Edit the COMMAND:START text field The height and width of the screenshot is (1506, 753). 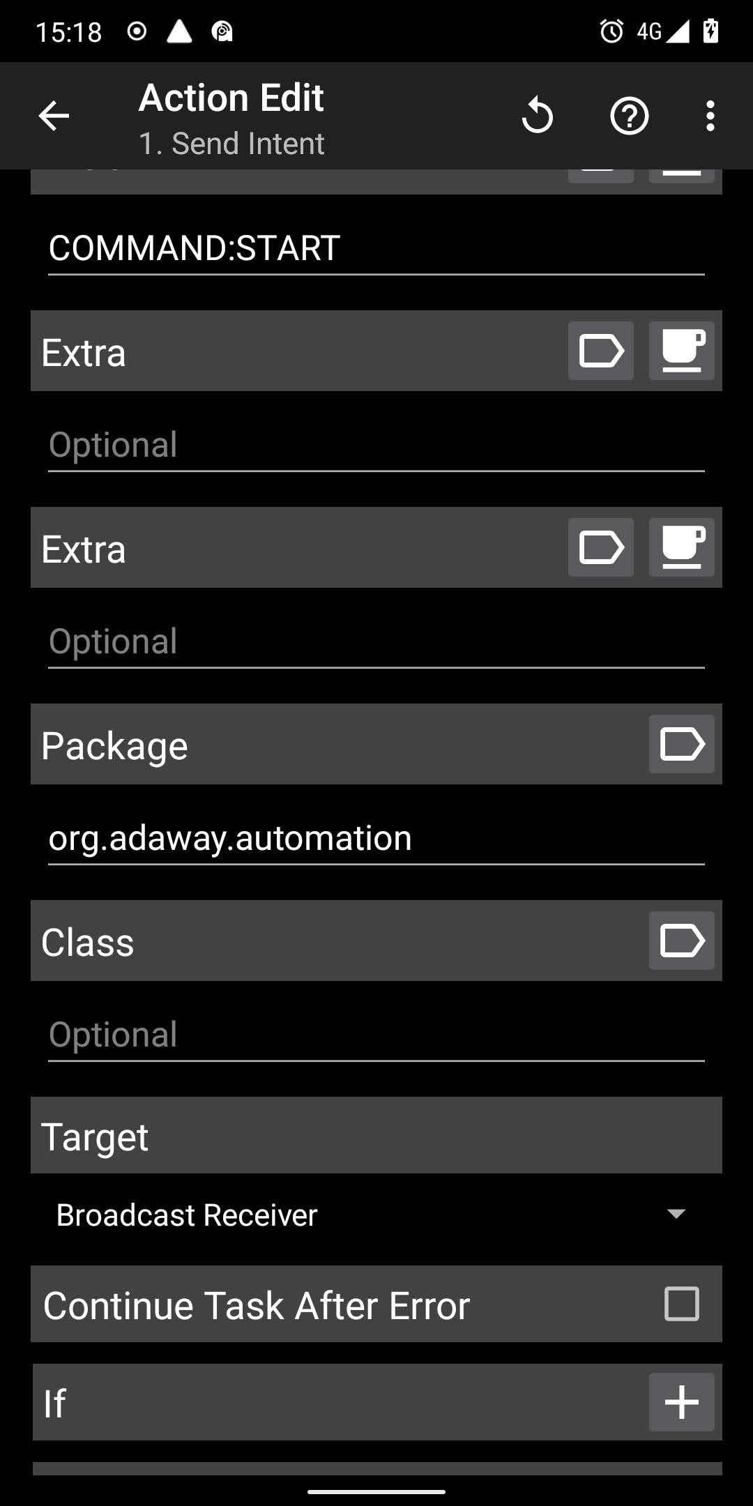376,249
